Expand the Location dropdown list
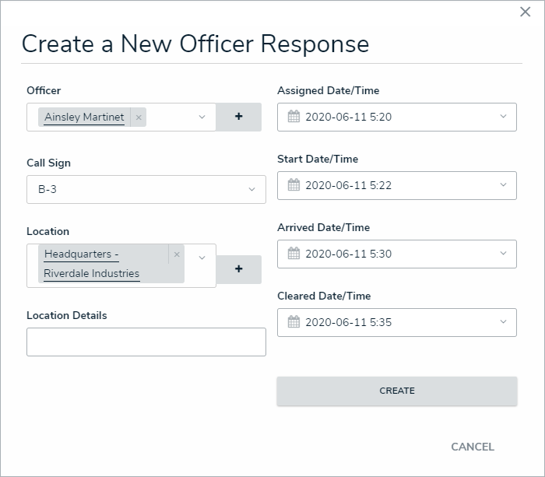Image resolution: width=545 pixels, height=477 pixels. pyautogui.click(x=202, y=258)
